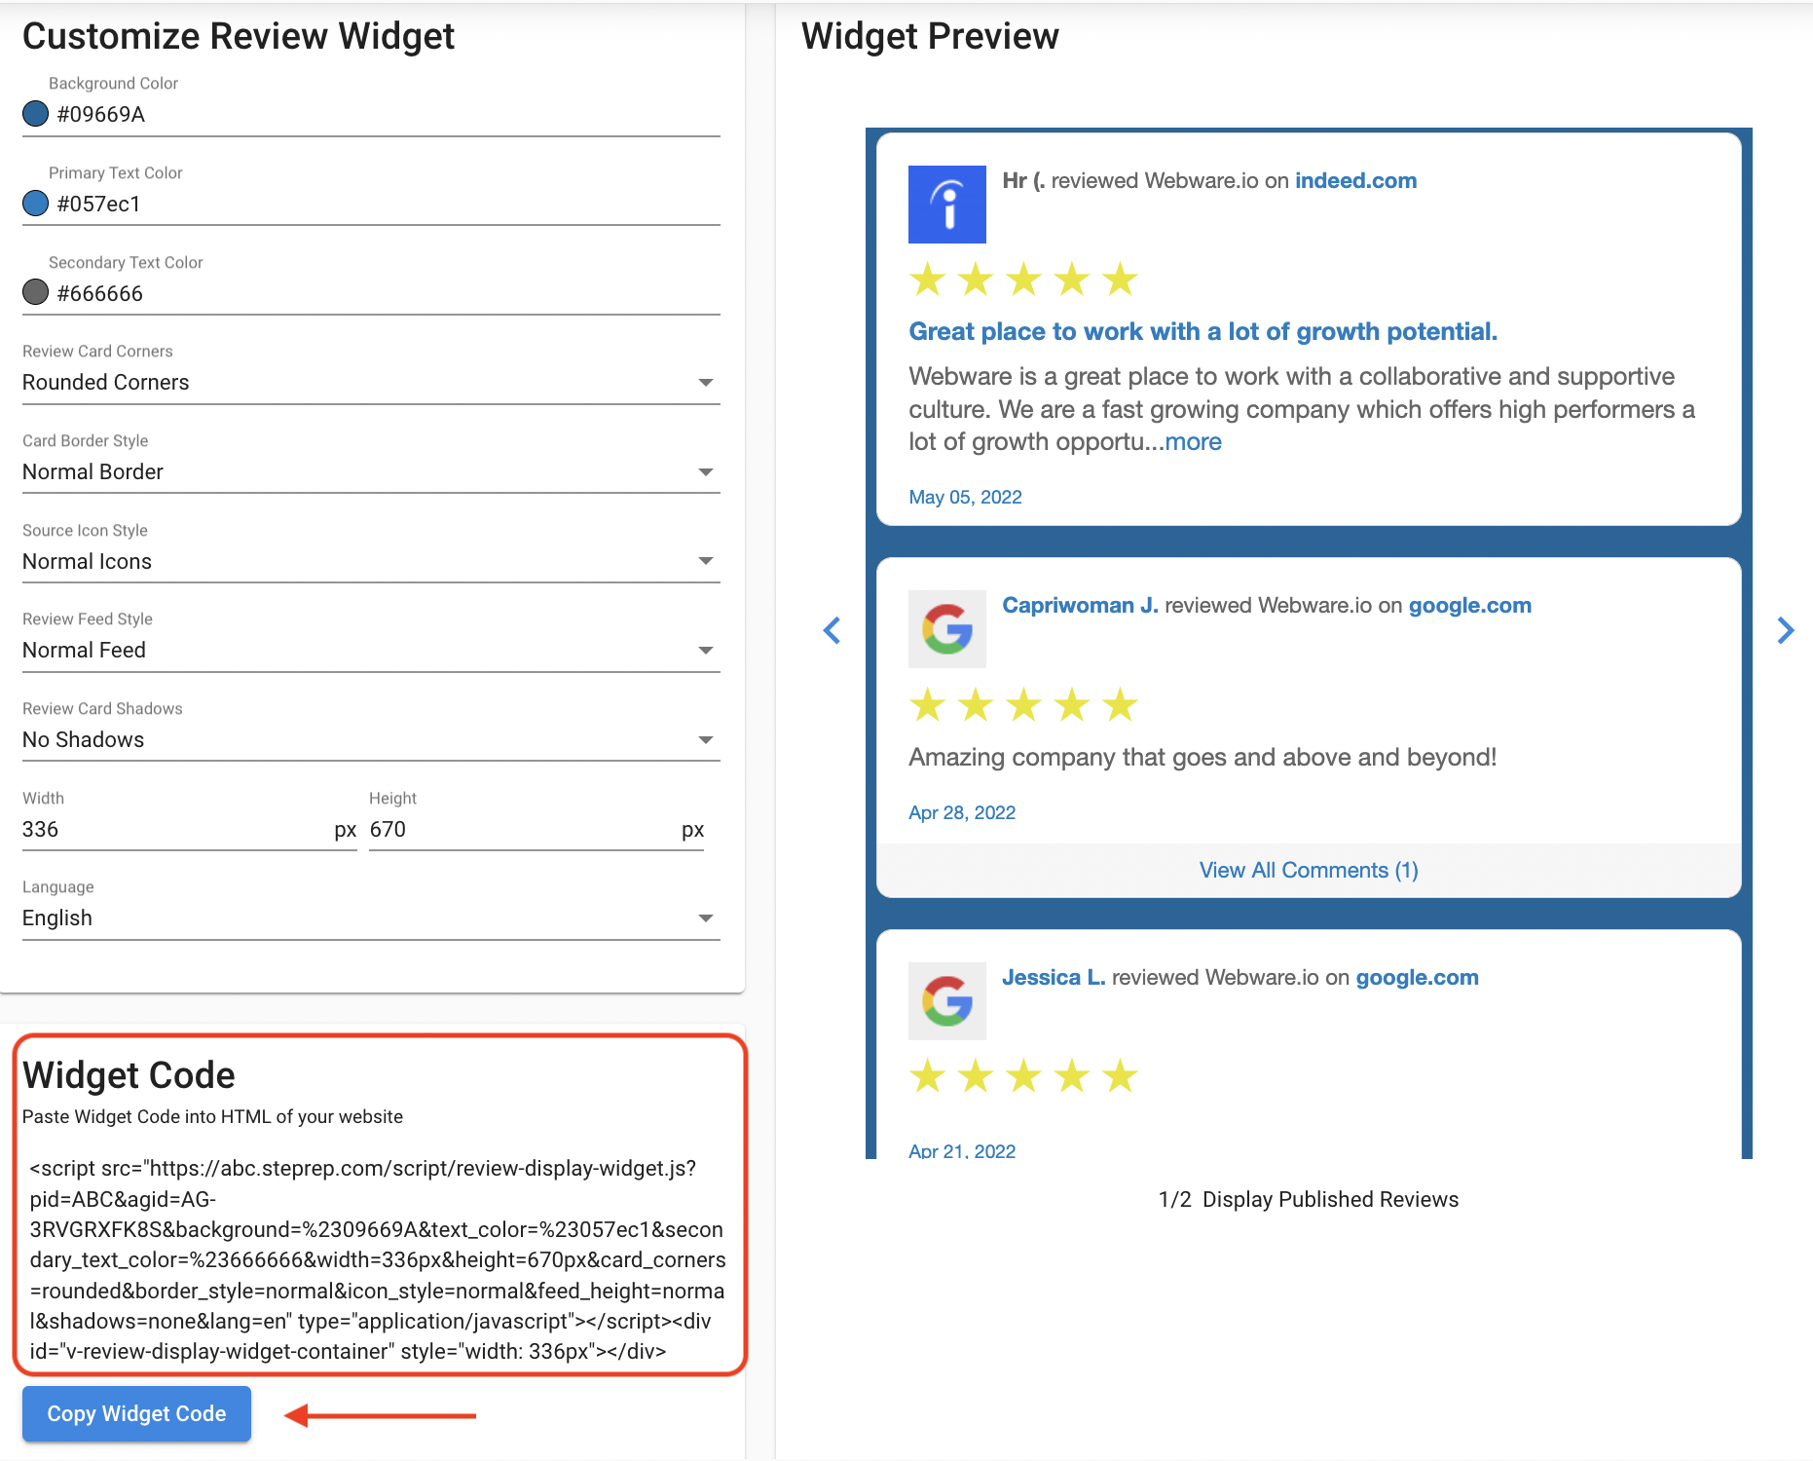Go to previous reviews with left chevron
1813x1461 pixels.
point(832,630)
